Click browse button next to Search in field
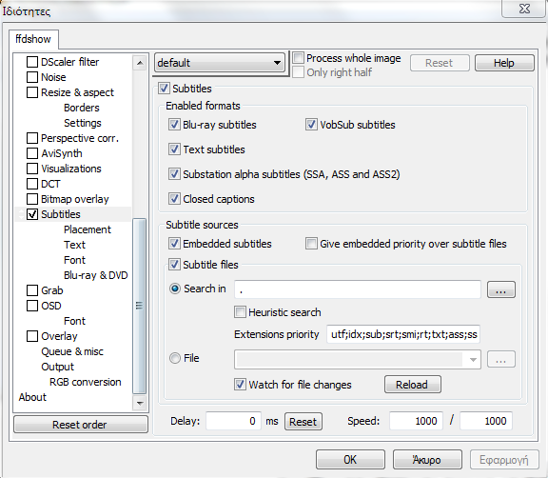The height and width of the screenshot is (478, 548). pyautogui.click(x=500, y=289)
